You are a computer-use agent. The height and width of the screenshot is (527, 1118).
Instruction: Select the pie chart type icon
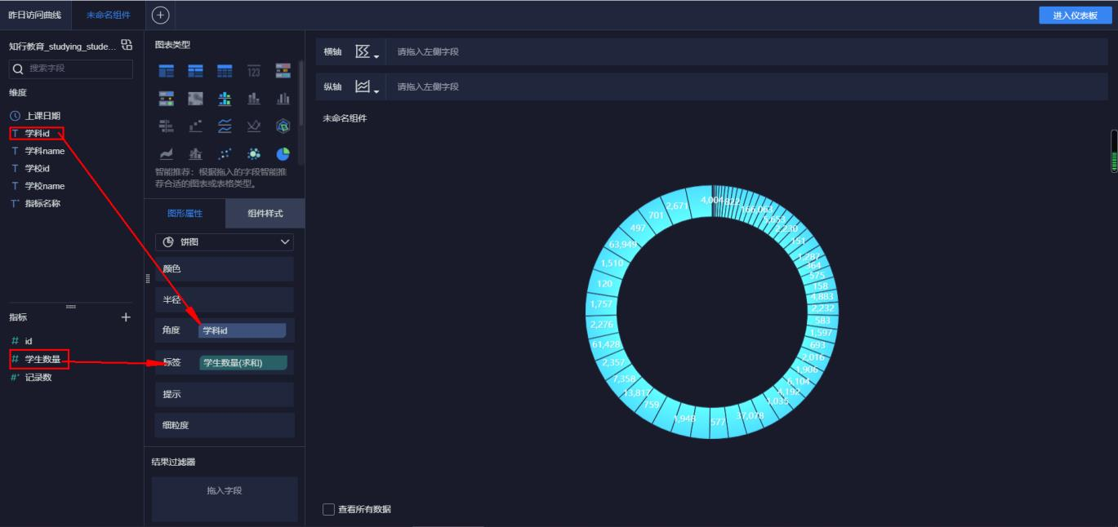click(281, 154)
